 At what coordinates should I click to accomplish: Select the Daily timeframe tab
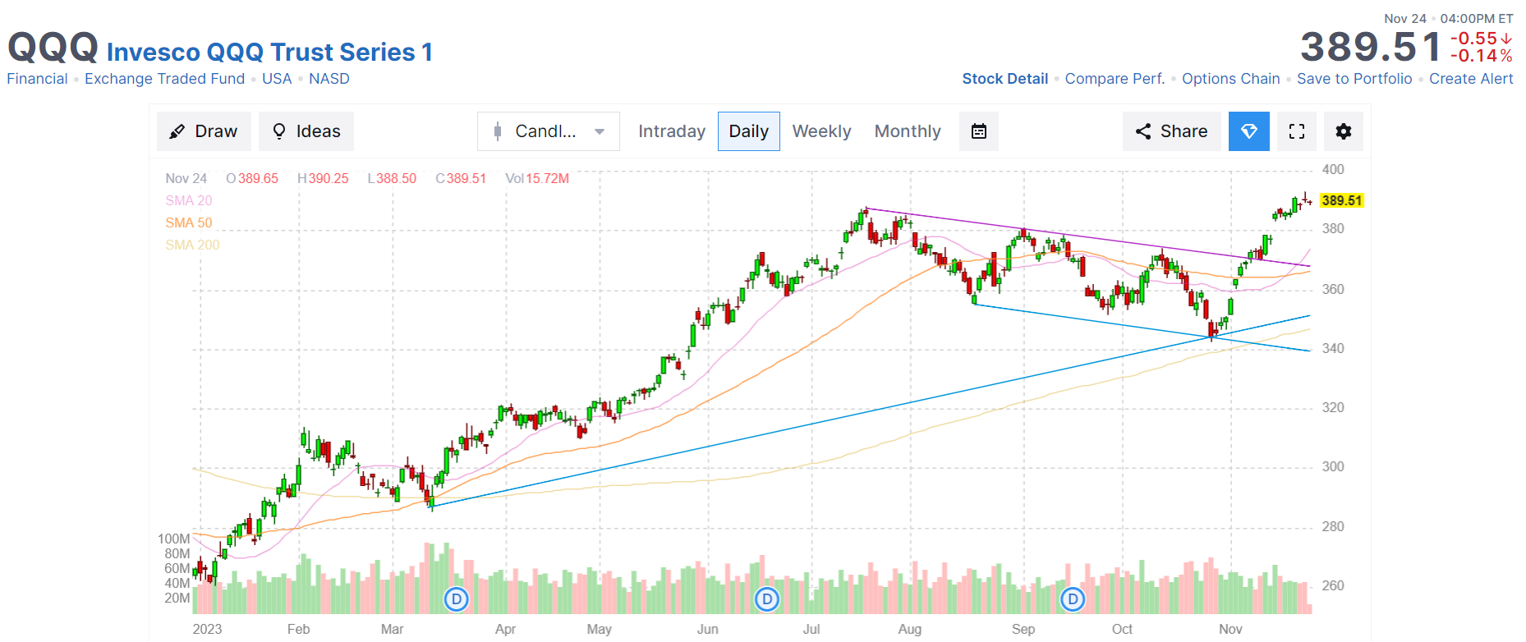[x=749, y=131]
